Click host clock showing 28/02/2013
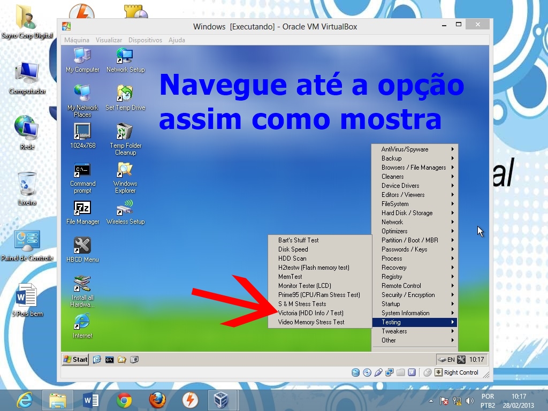The height and width of the screenshot is (411, 548). click(519, 401)
